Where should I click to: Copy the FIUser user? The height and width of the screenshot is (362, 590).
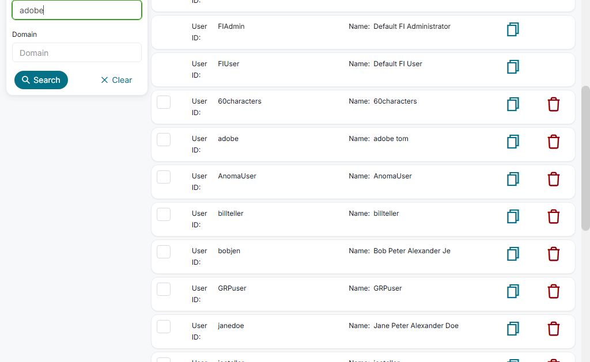[513, 67]
